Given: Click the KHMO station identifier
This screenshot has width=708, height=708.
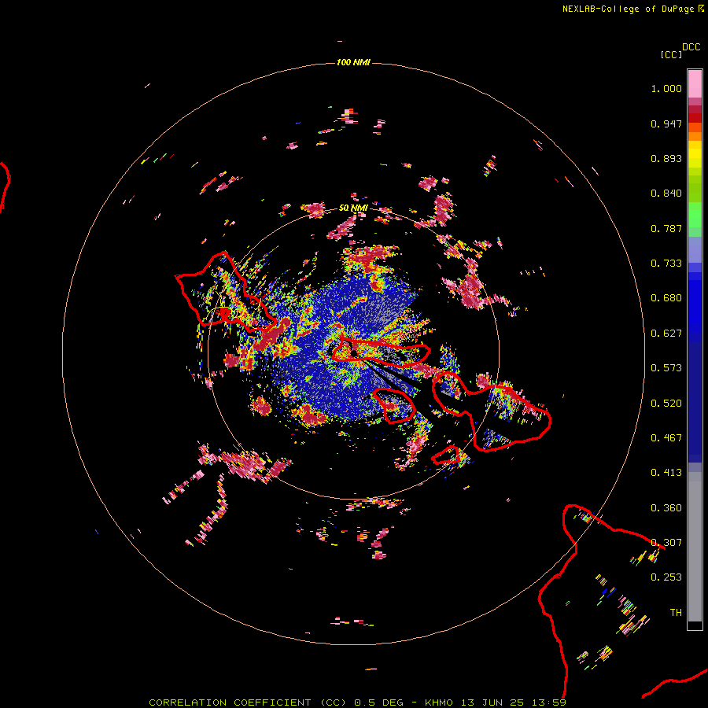Looking at the screenshot, I should coord(438,702).
